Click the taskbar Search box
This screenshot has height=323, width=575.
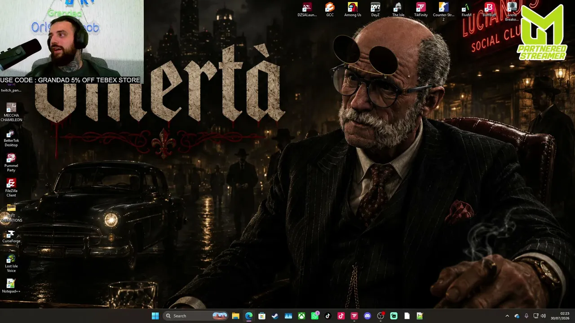point(195,316)
